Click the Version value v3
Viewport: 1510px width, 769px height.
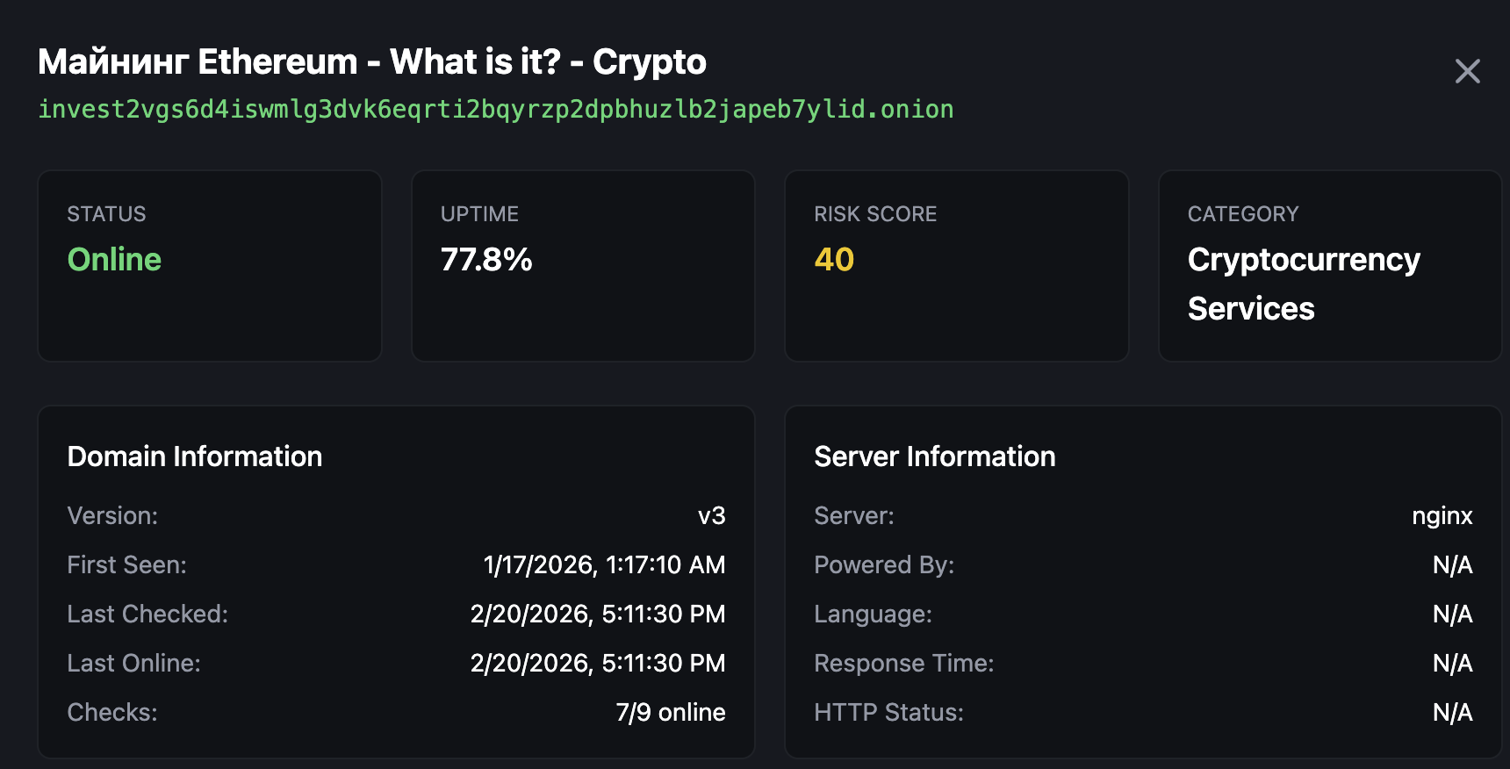point(712,515)
